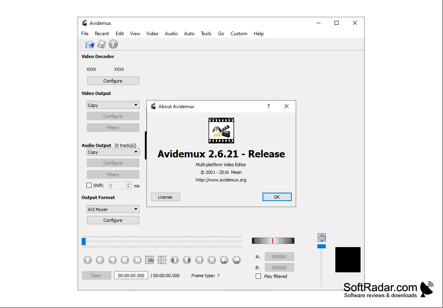Screen dimensions: 443x308
Task: Expand the Output Format AVI Muxer dropdown
Action: pyautogui.click(x=113, y=209)
